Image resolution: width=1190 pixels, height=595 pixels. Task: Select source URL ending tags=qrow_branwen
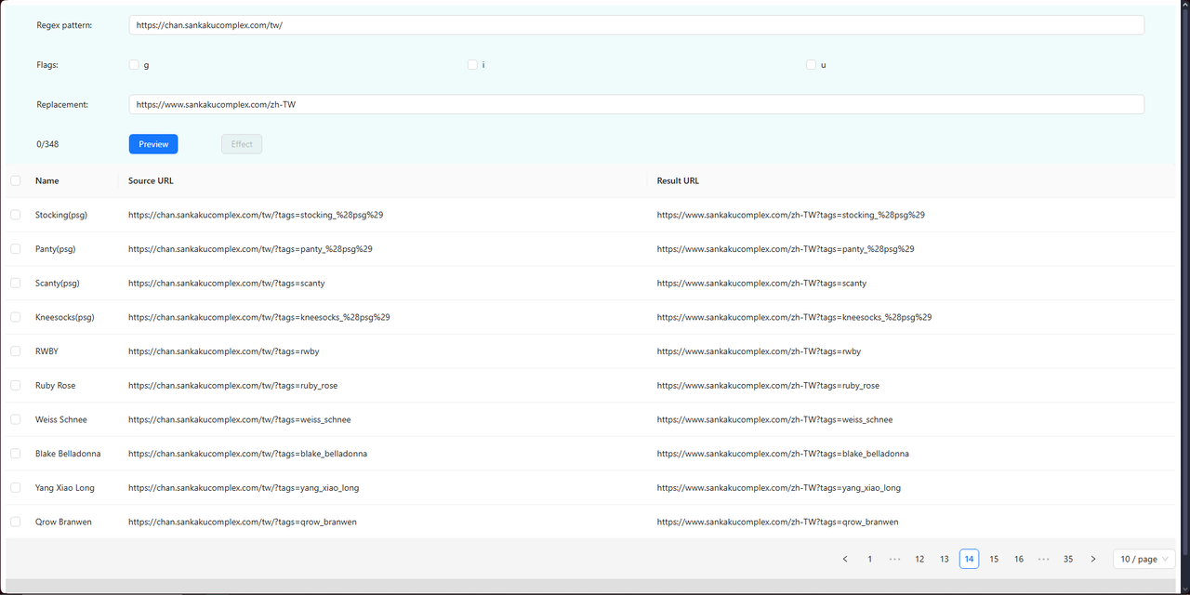coord(242,522)
